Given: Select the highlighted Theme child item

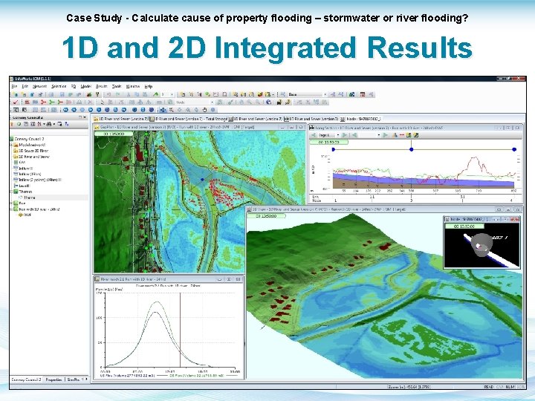Looking at the screenshot, I should click(27, 198).
